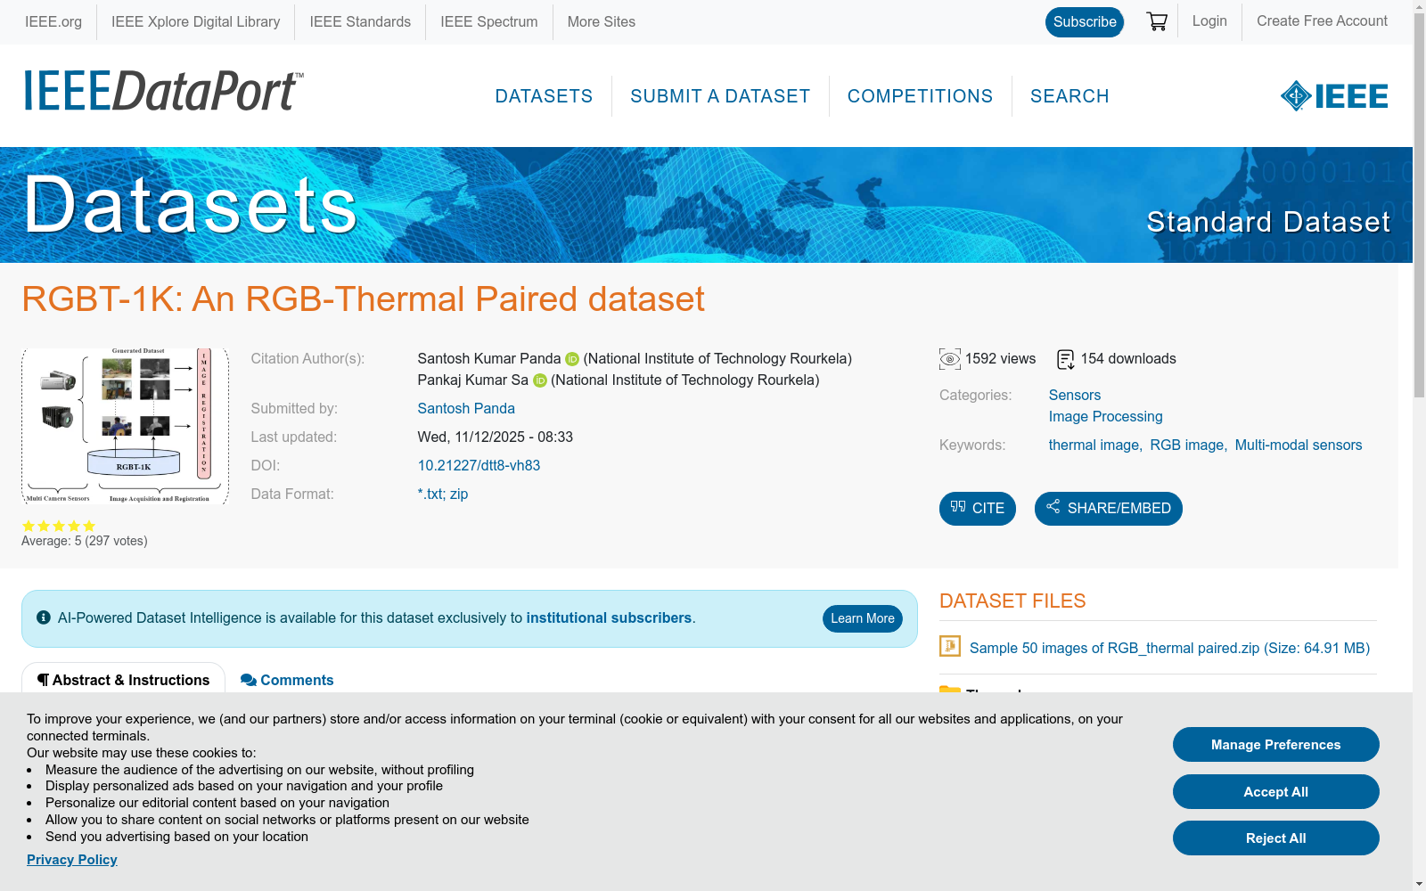Open IEEE Spectrum link
The height and width of the screenshot is (891, 1426).
pos(489,22)
